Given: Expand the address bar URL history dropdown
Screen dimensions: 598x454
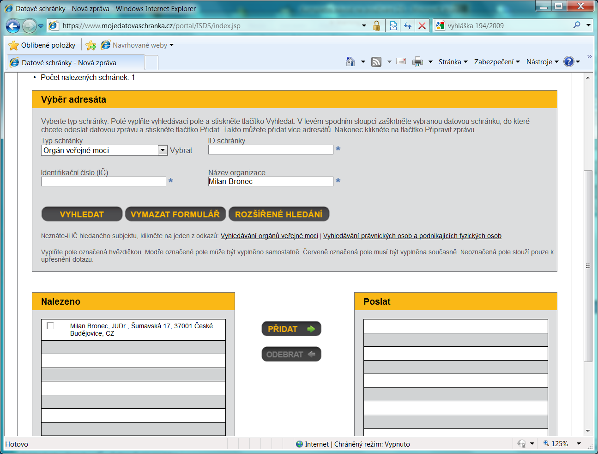Looking at the screenshot, I should (x=364, y=26).
